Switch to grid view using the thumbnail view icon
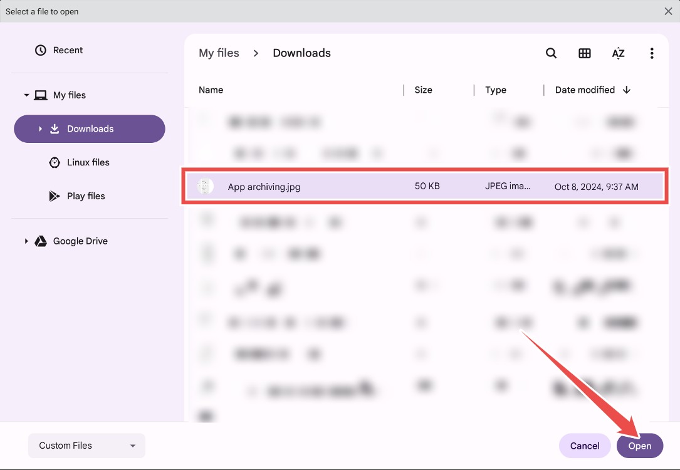 tap(585, 53)
